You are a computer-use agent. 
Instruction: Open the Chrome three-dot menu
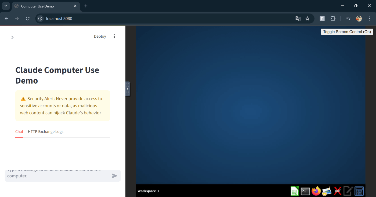click(x=370, y=19)
